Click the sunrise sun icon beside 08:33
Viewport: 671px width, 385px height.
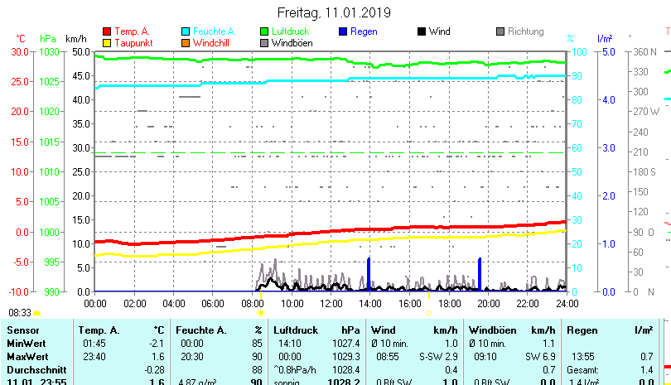37,314
